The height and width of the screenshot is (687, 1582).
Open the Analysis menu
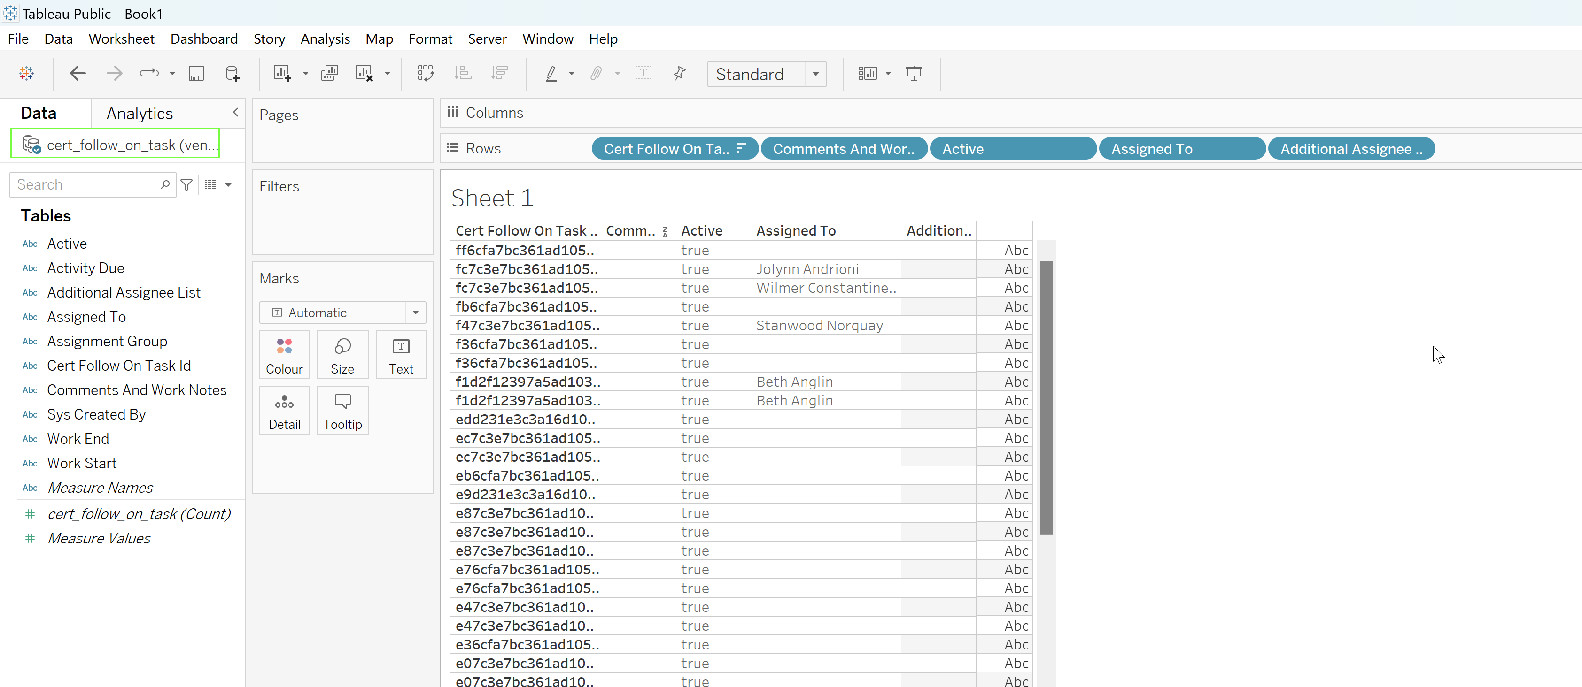[x=325, y=38]
